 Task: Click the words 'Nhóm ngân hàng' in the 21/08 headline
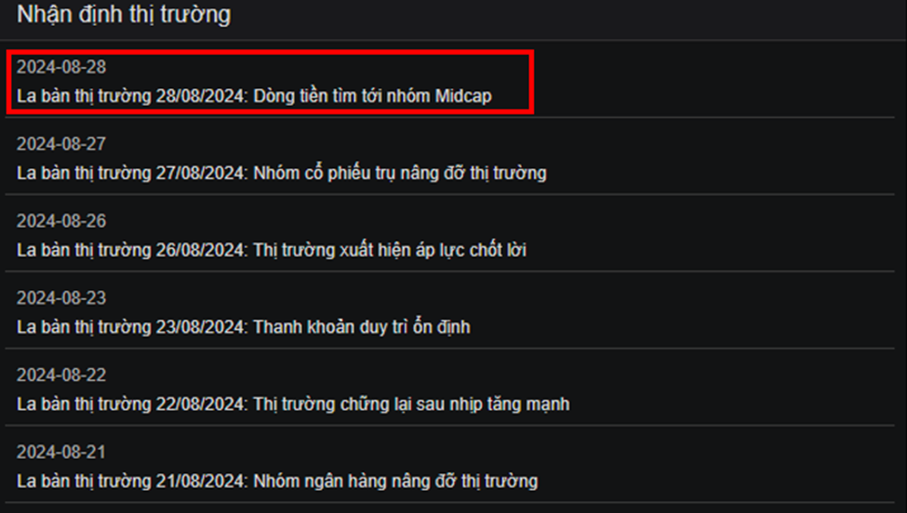[x=311, y=480]
